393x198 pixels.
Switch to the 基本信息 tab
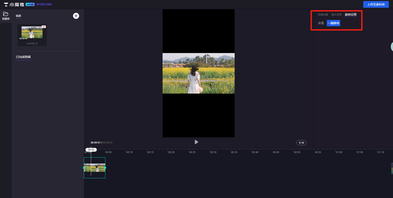tap(336, 15)
